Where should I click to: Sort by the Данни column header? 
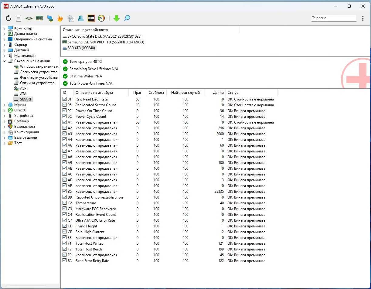point(215,93)
